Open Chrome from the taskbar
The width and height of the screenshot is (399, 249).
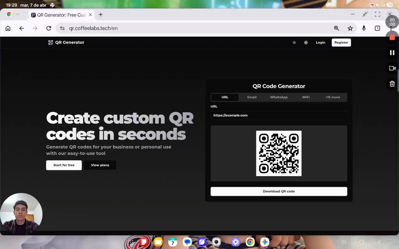tap(250, 242)
